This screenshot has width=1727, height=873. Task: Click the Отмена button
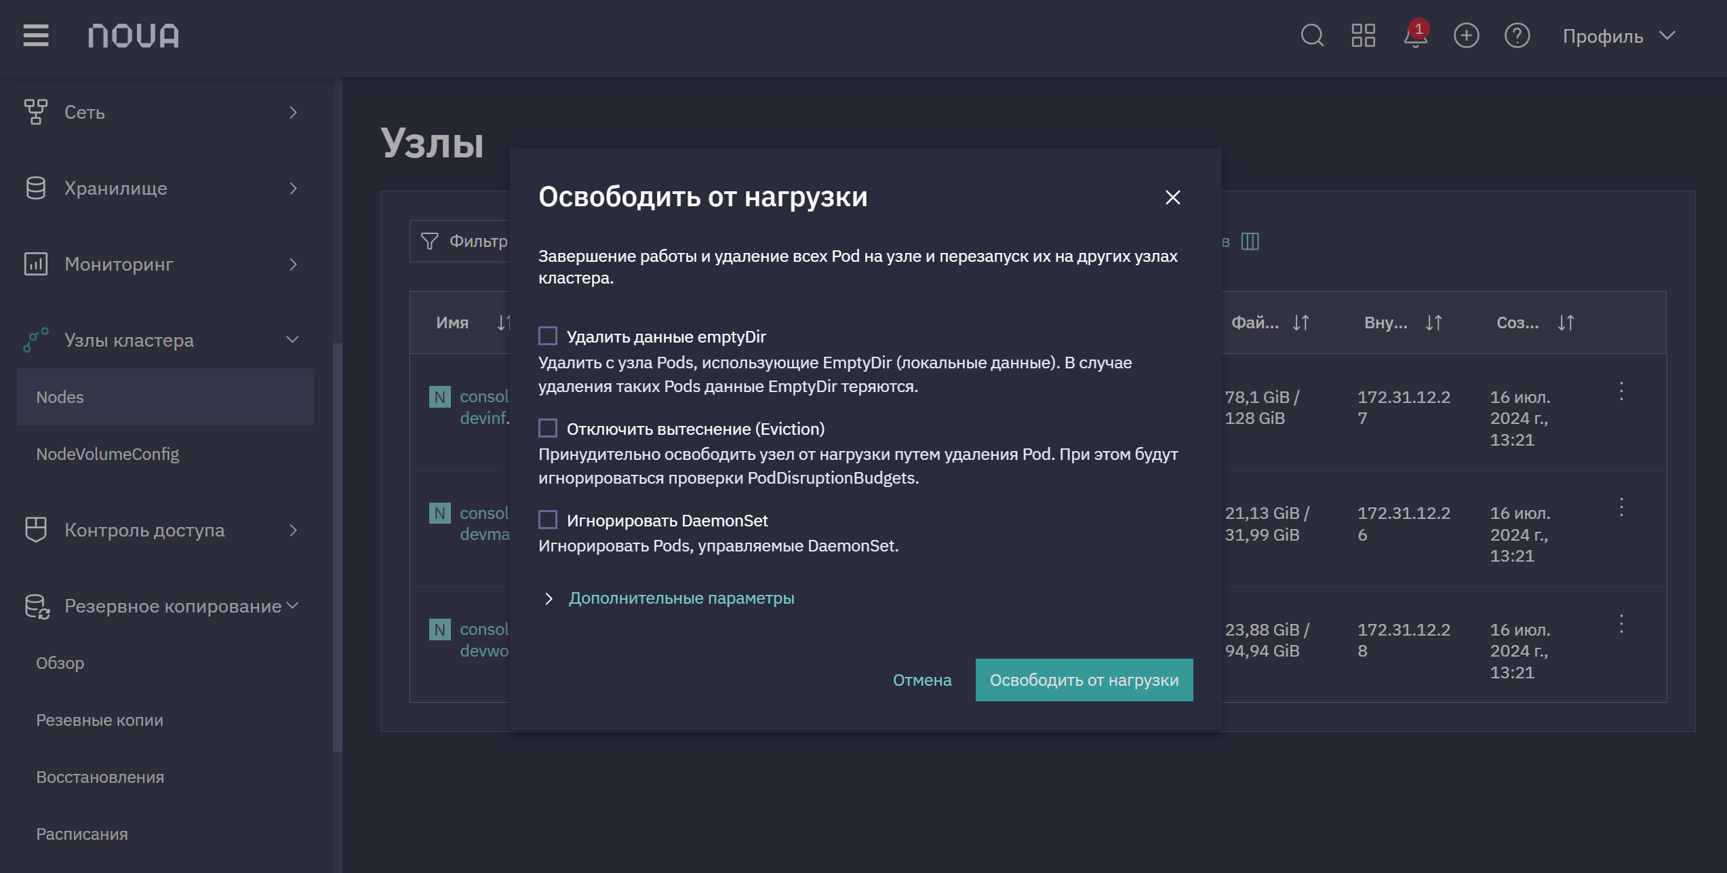point(922,680)
